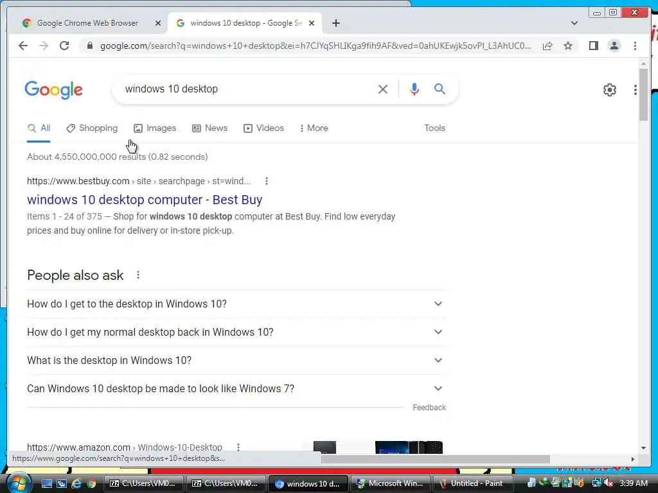658x493 pixels.
Task: Expand How do I get my normal desktop back
Action: 236,332
